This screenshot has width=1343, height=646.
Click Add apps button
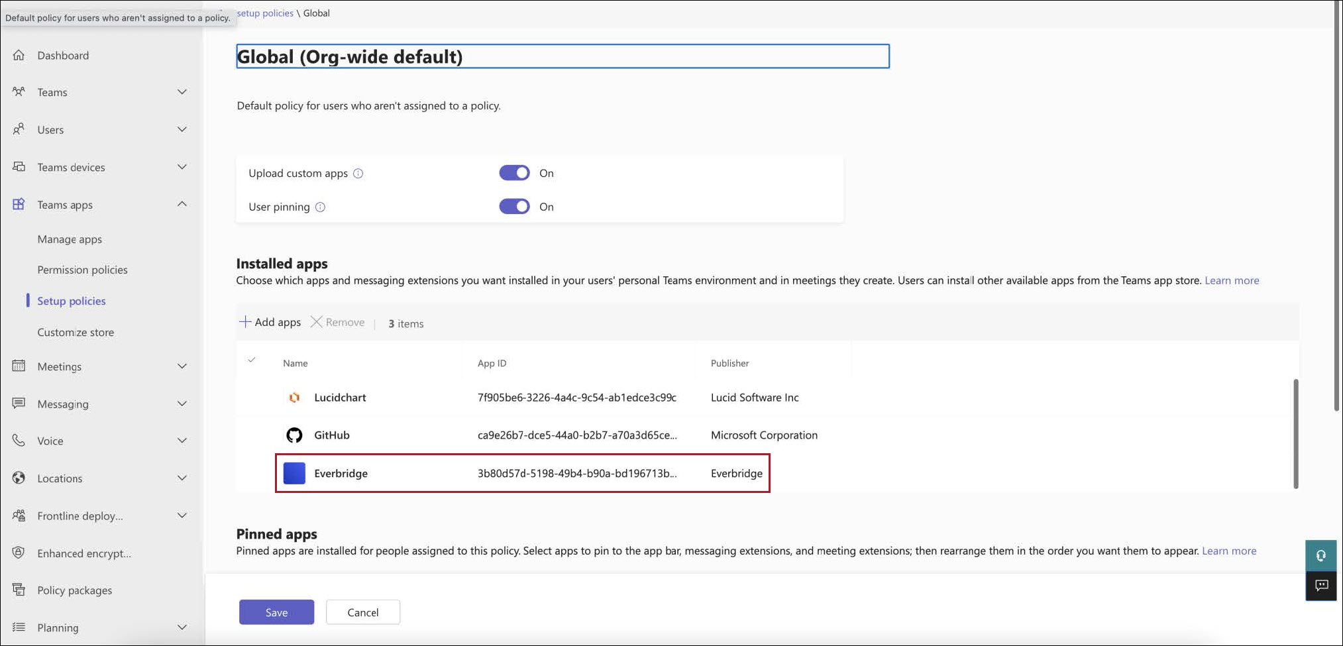[x=270, y=322]
